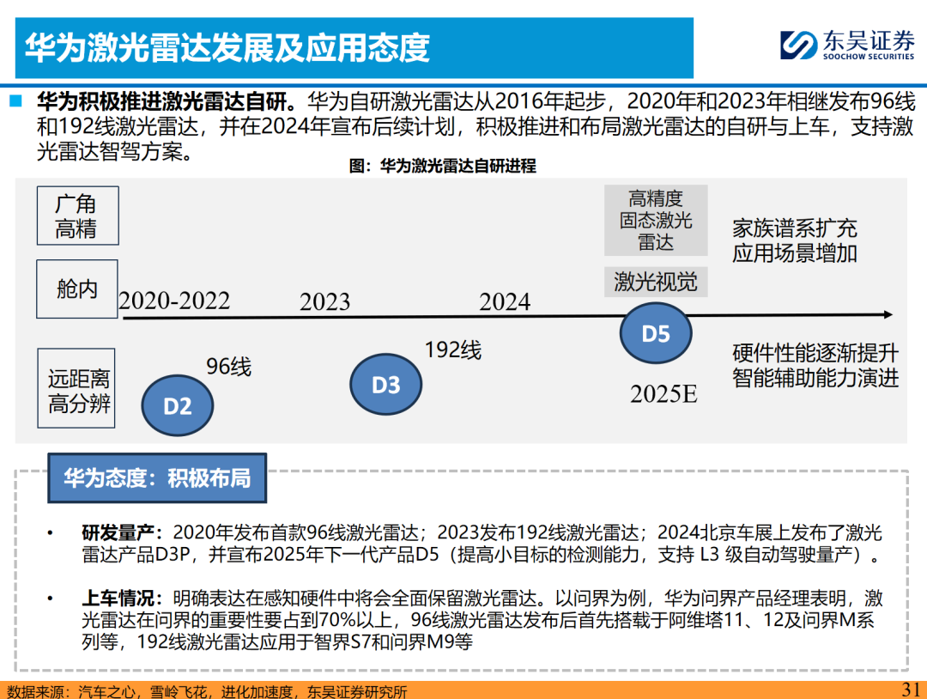The width and height of the screenshot is (927, 699).
Task: Click the 东吴证券 company name text
Action: (868, 41)
